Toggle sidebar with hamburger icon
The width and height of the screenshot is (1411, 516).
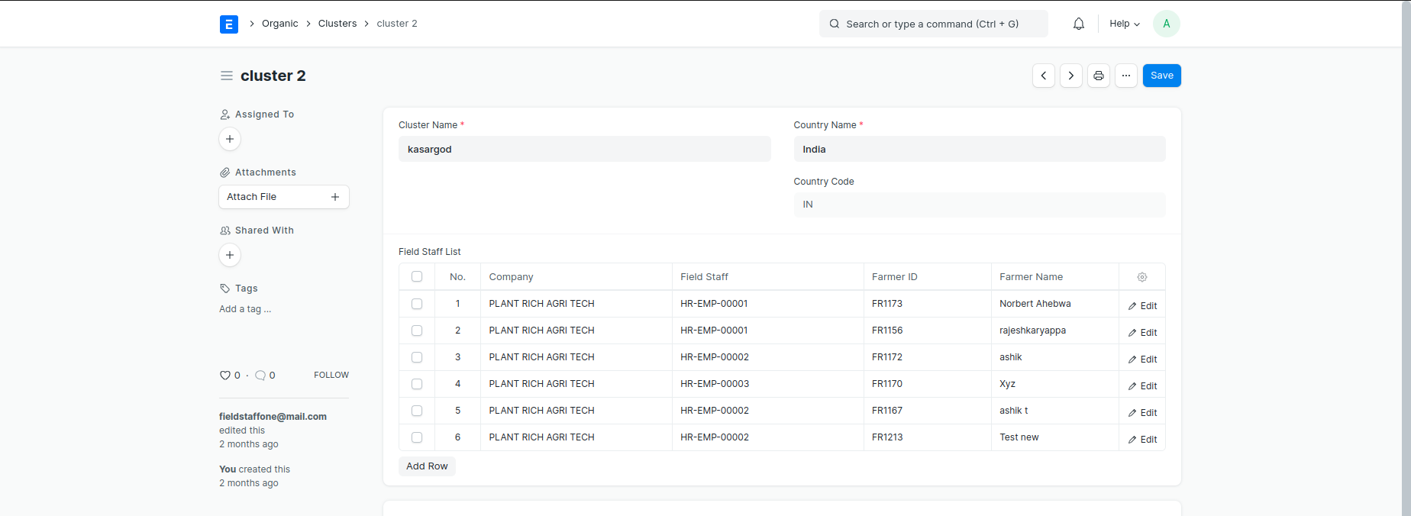click(226, 76)
